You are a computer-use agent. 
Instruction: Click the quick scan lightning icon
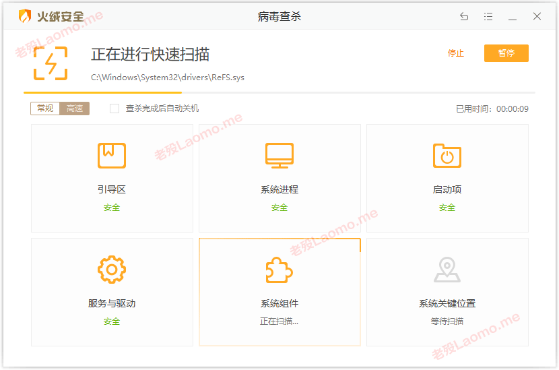pos(51,63)
